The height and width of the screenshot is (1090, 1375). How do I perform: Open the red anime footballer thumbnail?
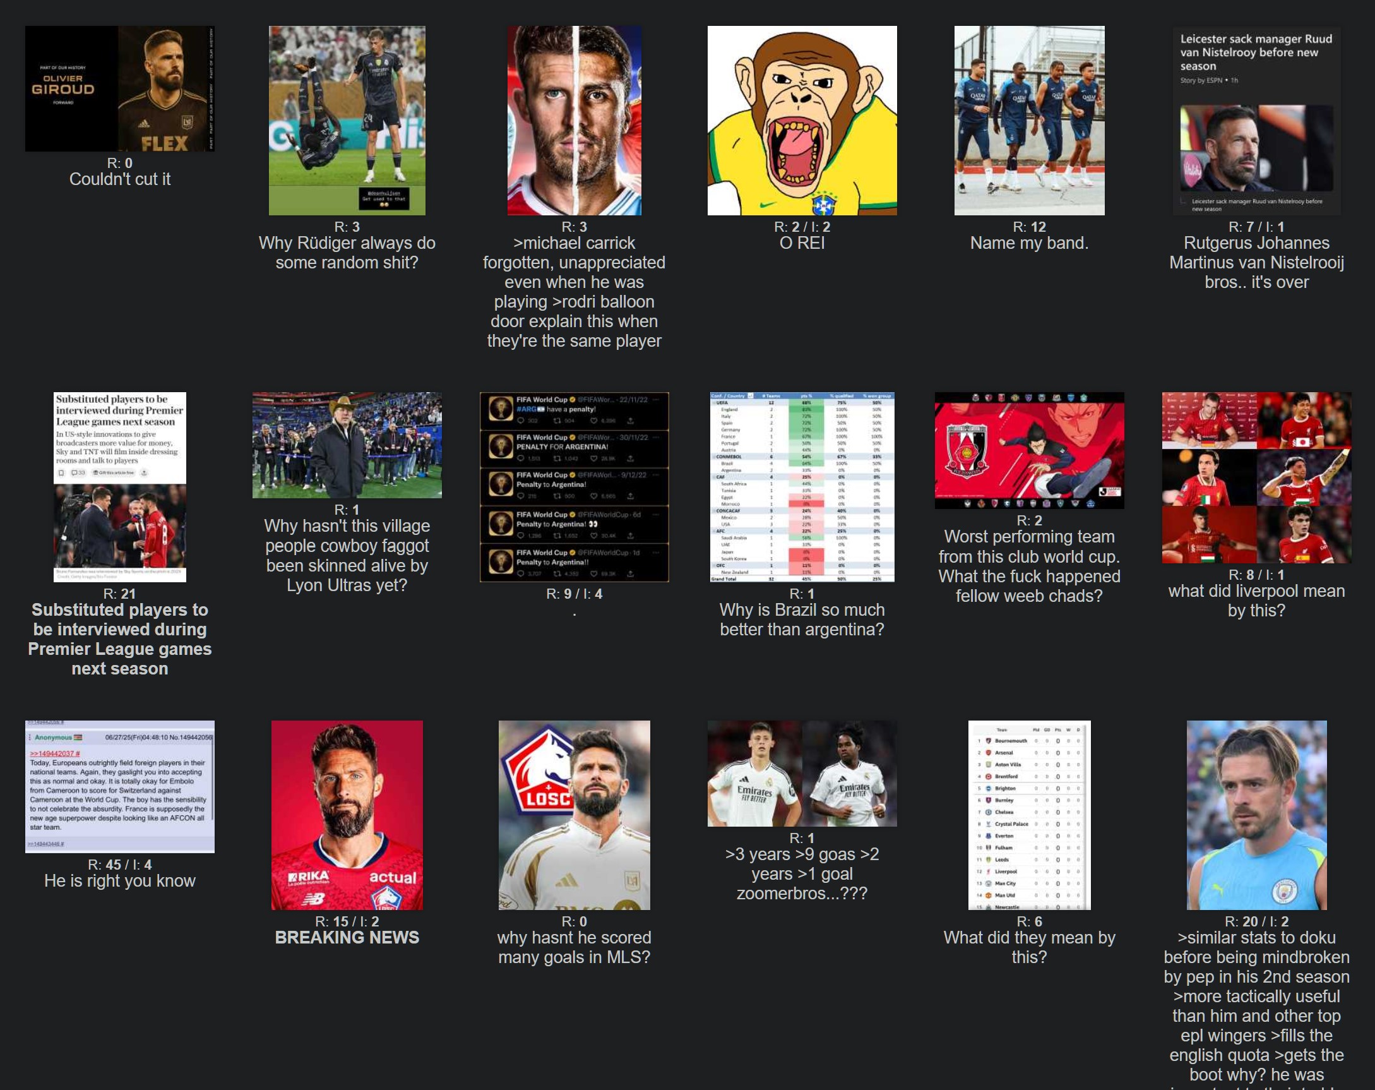click(1029, 450)
